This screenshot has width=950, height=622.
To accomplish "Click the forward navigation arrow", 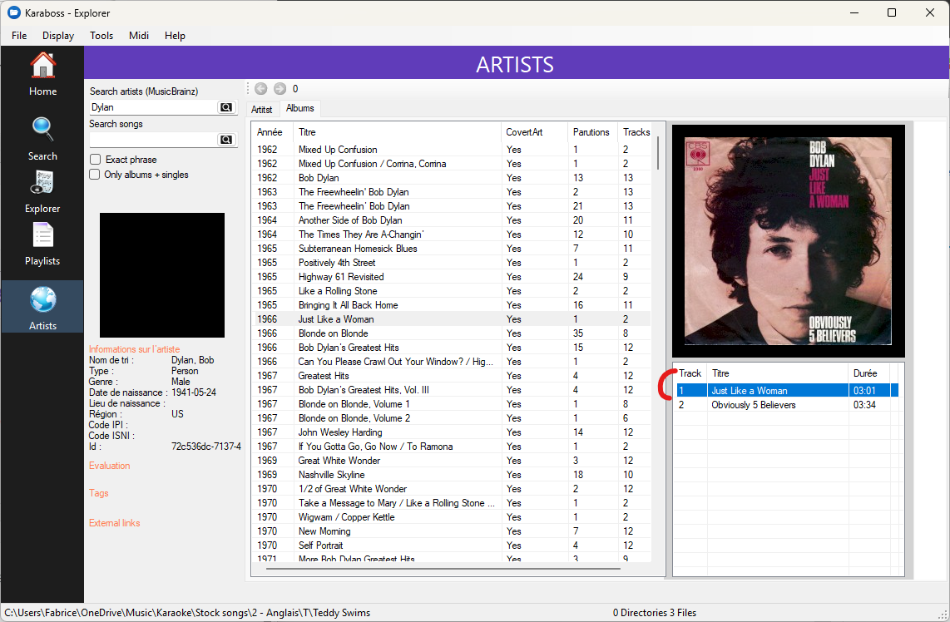I will click(280, 89).
